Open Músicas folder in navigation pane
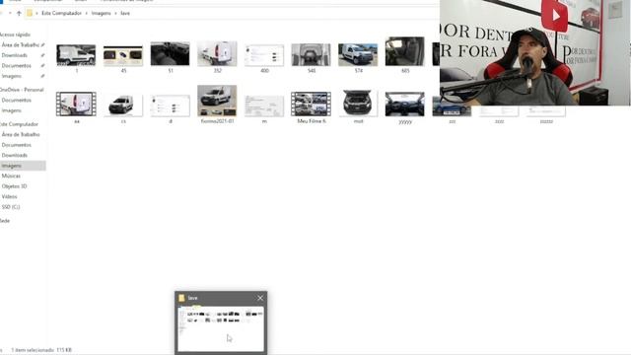The height and width of the screenshot is (355, 631). click(x=11, y=176)
